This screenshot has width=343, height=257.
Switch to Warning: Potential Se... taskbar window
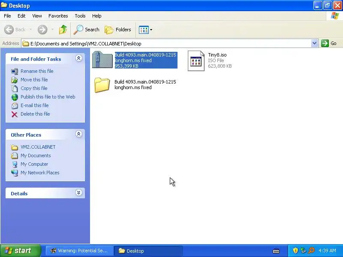[79, 251]
